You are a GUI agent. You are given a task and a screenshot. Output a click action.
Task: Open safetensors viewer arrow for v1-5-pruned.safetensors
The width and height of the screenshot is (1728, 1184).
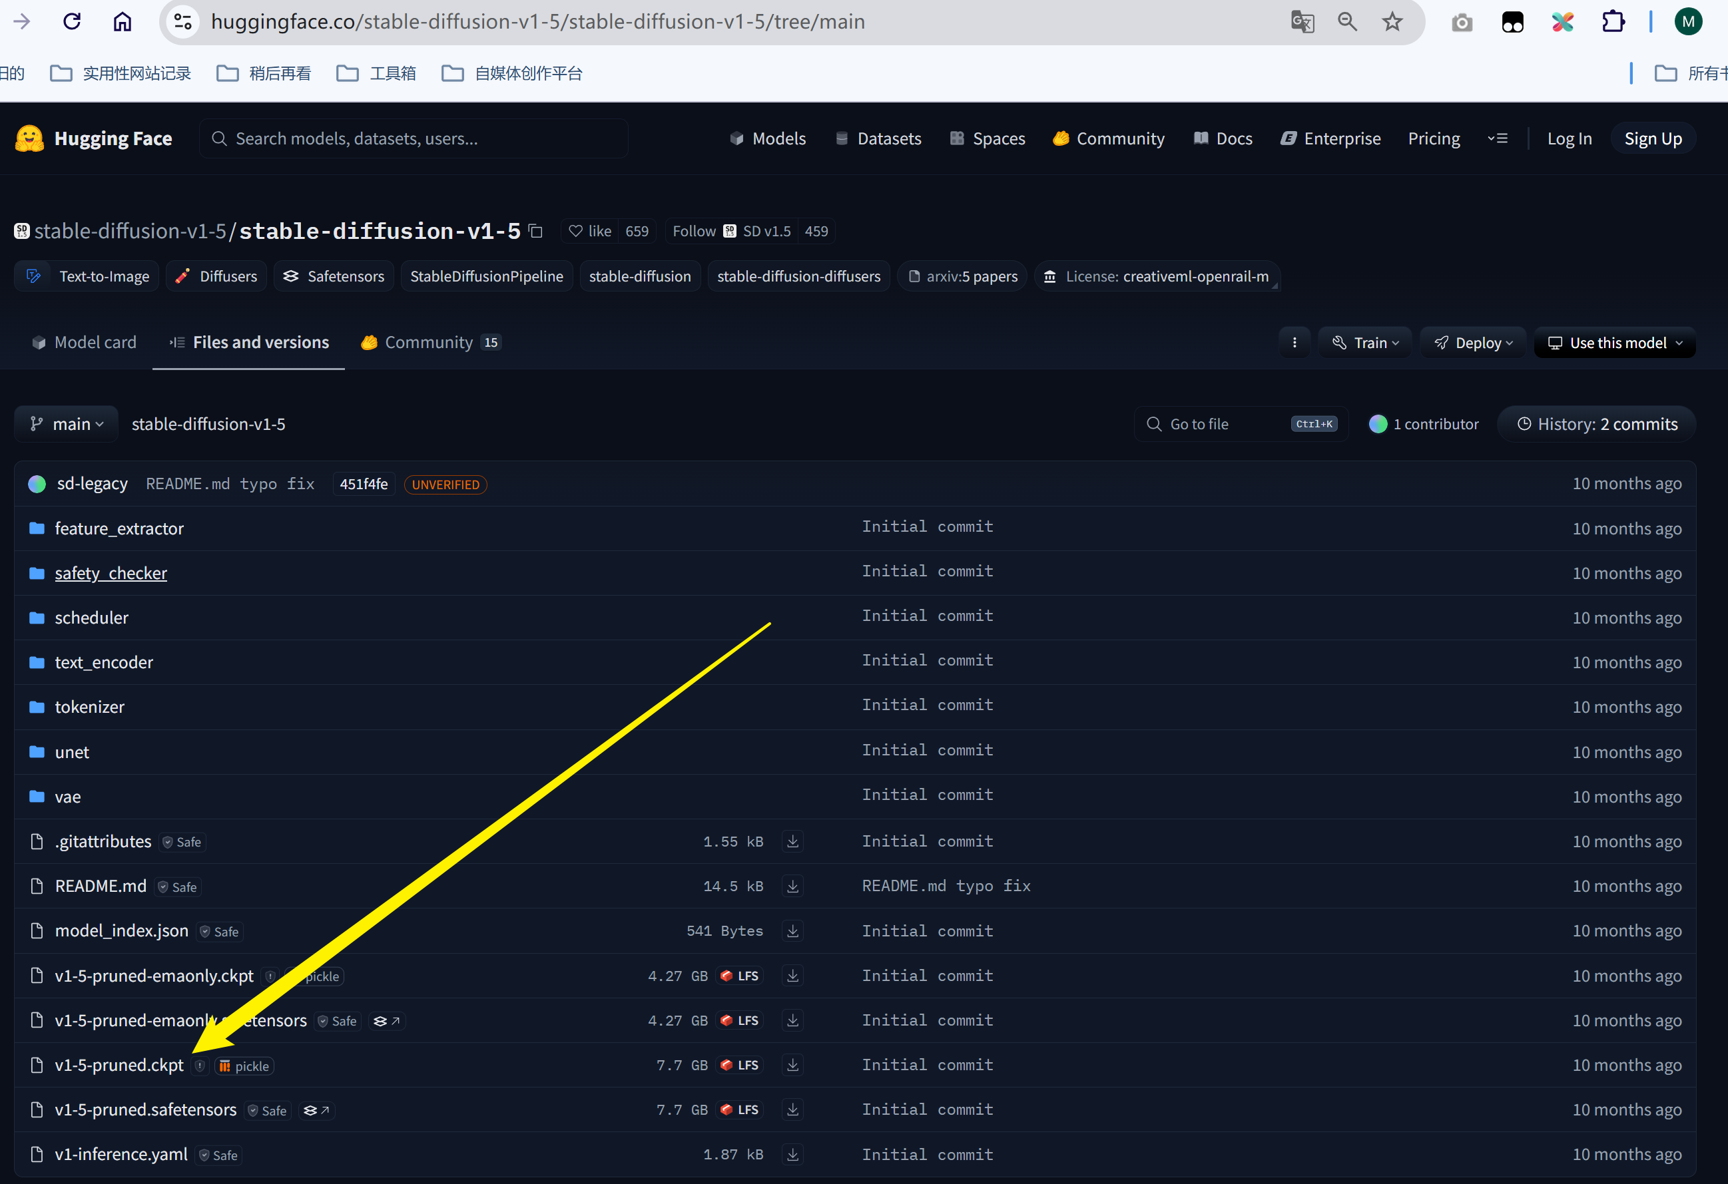[318, 1110]
